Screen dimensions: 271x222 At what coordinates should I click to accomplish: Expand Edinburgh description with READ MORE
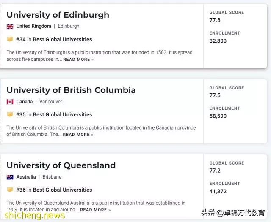tap(78, 60)
